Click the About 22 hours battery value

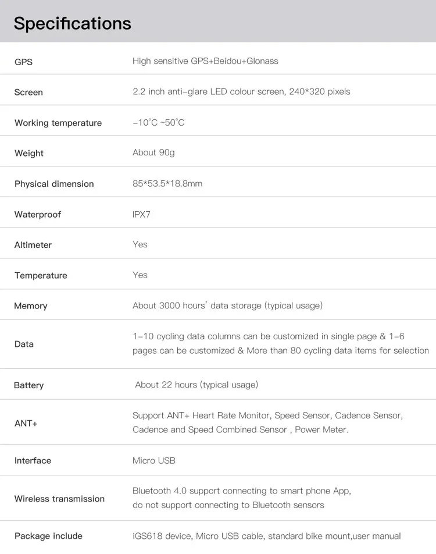[196, 385]
